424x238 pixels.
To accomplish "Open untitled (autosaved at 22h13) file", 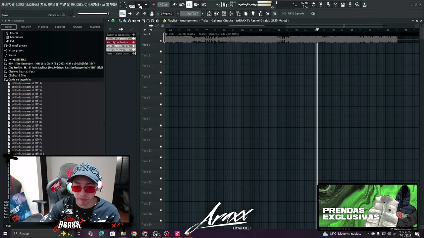I will click(x=26, y=83).
